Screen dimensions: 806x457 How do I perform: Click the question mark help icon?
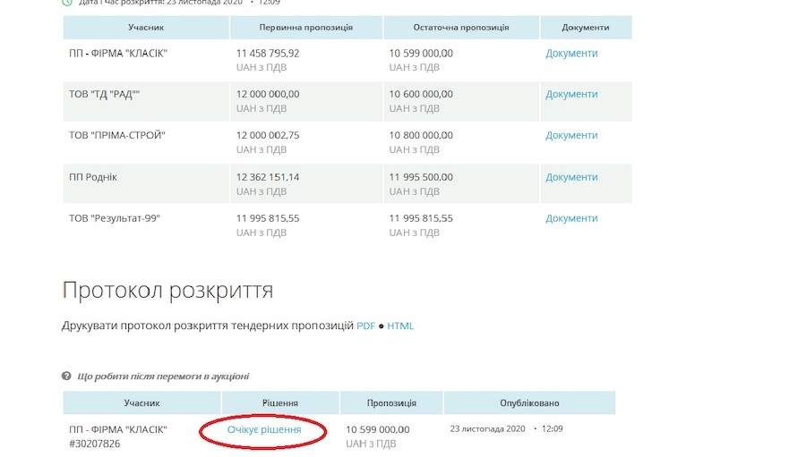(x=66, y=376)
